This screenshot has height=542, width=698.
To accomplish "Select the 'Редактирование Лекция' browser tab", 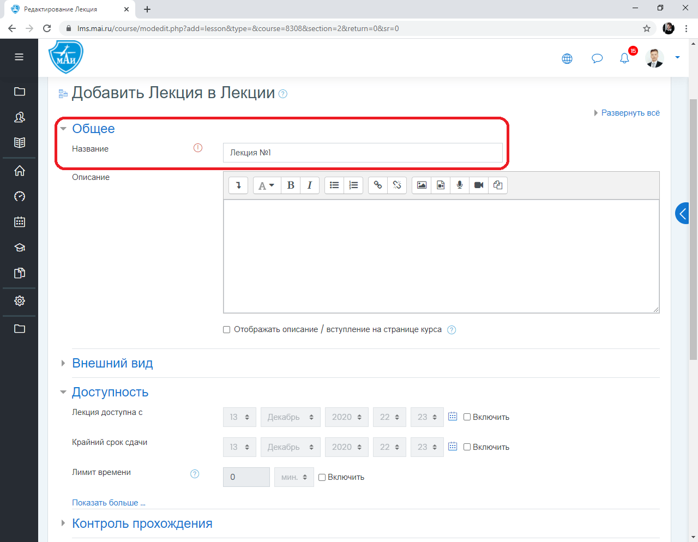I will 70,9.
